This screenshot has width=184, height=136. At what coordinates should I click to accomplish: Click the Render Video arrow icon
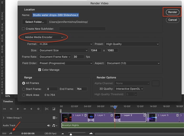click(11, 133)
